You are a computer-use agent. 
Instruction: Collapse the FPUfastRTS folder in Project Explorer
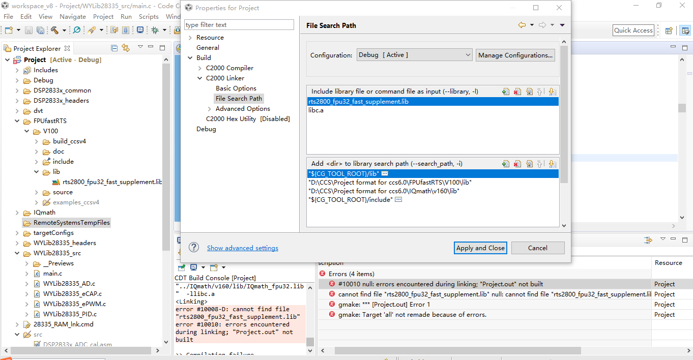[17, 121]
